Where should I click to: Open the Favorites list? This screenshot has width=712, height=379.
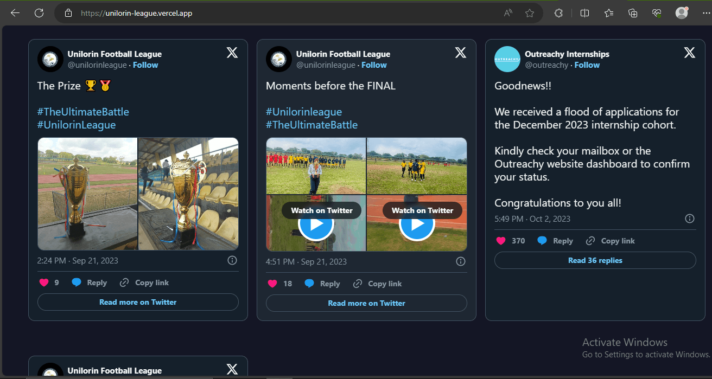point(609,13)
